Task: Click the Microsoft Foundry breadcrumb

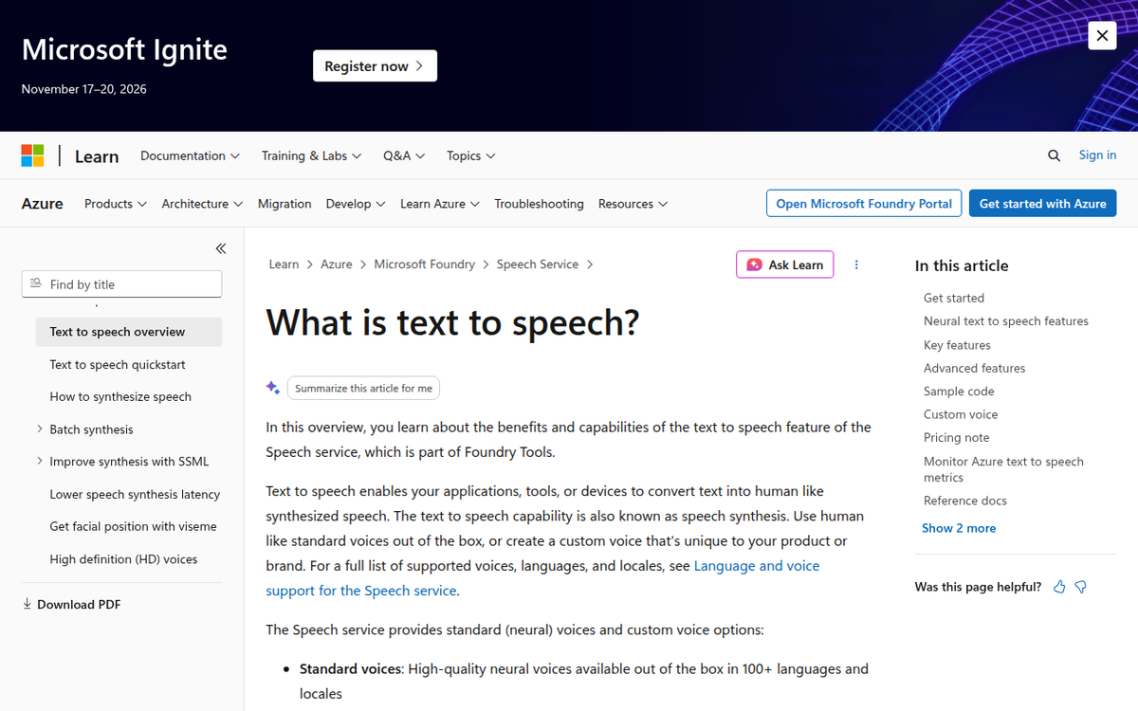Action: pos(424,264)
